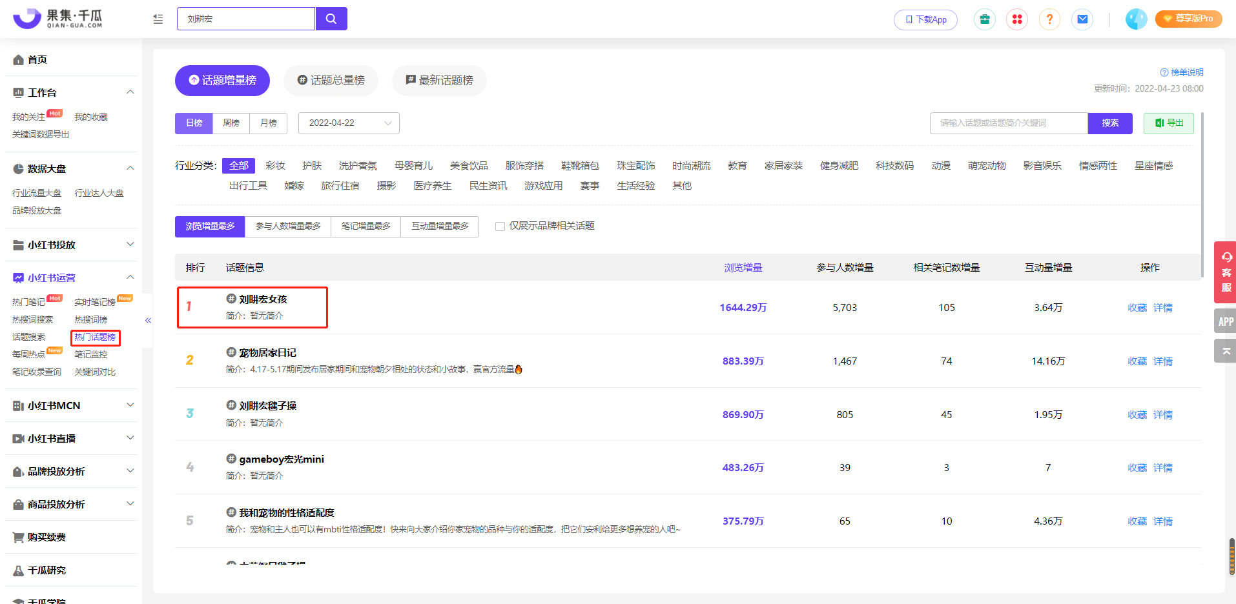
Task: Open the help question mark icon
Action: tap(1049, 19)
